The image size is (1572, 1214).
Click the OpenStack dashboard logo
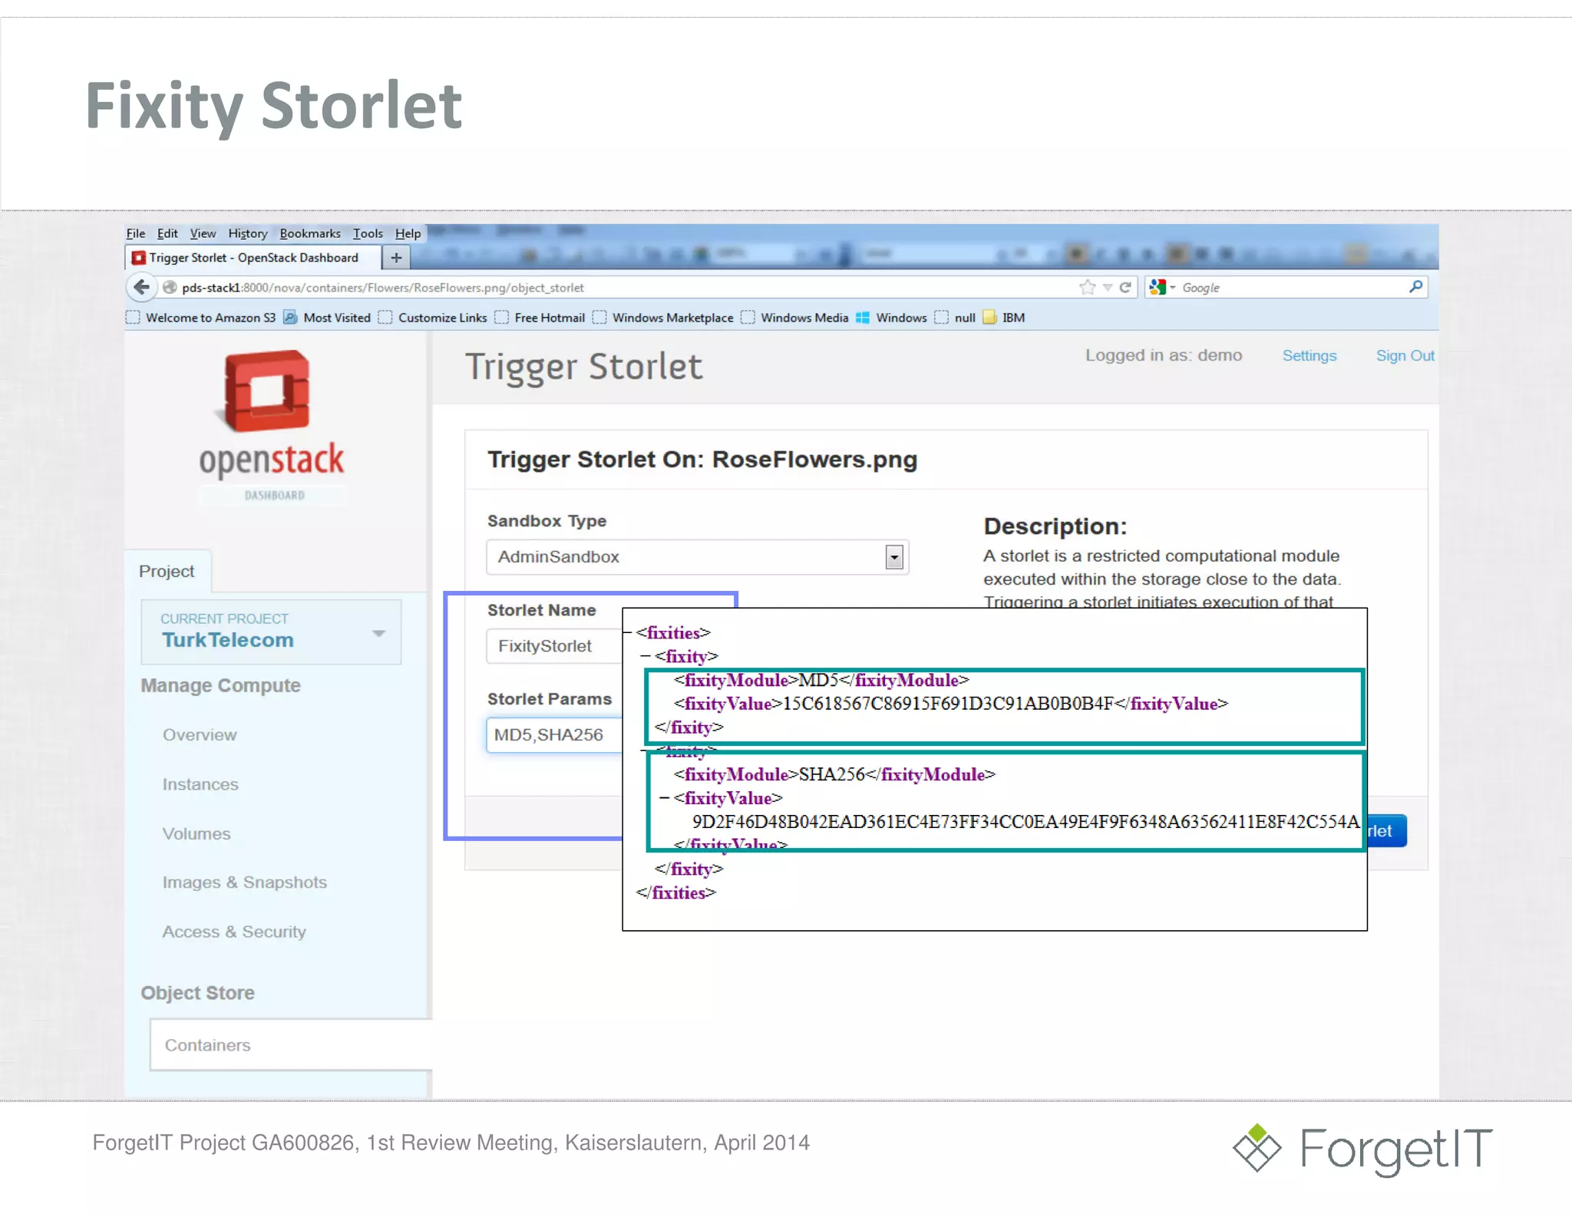(x=271, y=426)
